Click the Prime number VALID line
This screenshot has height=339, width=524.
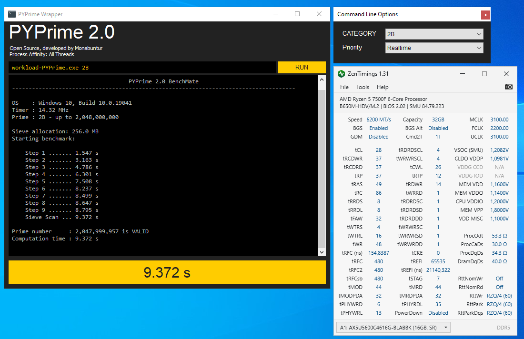coord(80,231)
